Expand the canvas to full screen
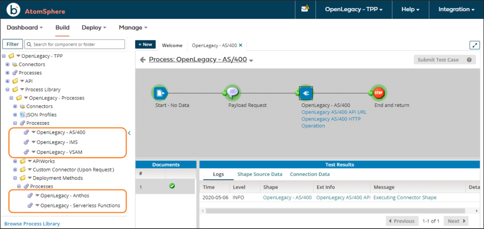Image resolution: width=484 pixels, height=229 pixels. point(474,45)
